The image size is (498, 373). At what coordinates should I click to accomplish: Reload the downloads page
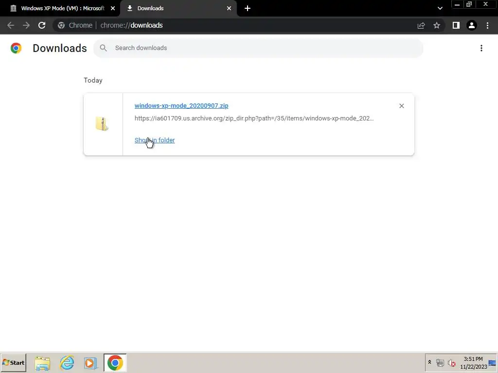coord(42,25)
